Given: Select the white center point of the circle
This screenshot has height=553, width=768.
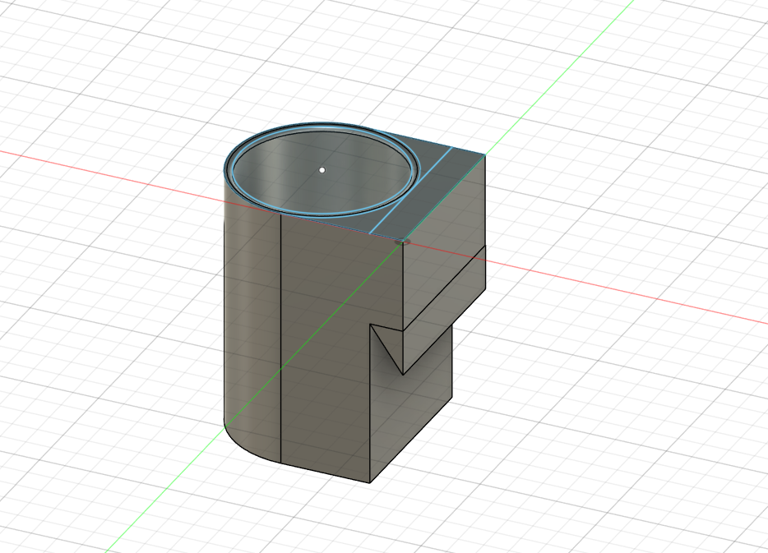Looking at the screenshot, I should coord(322,170).
